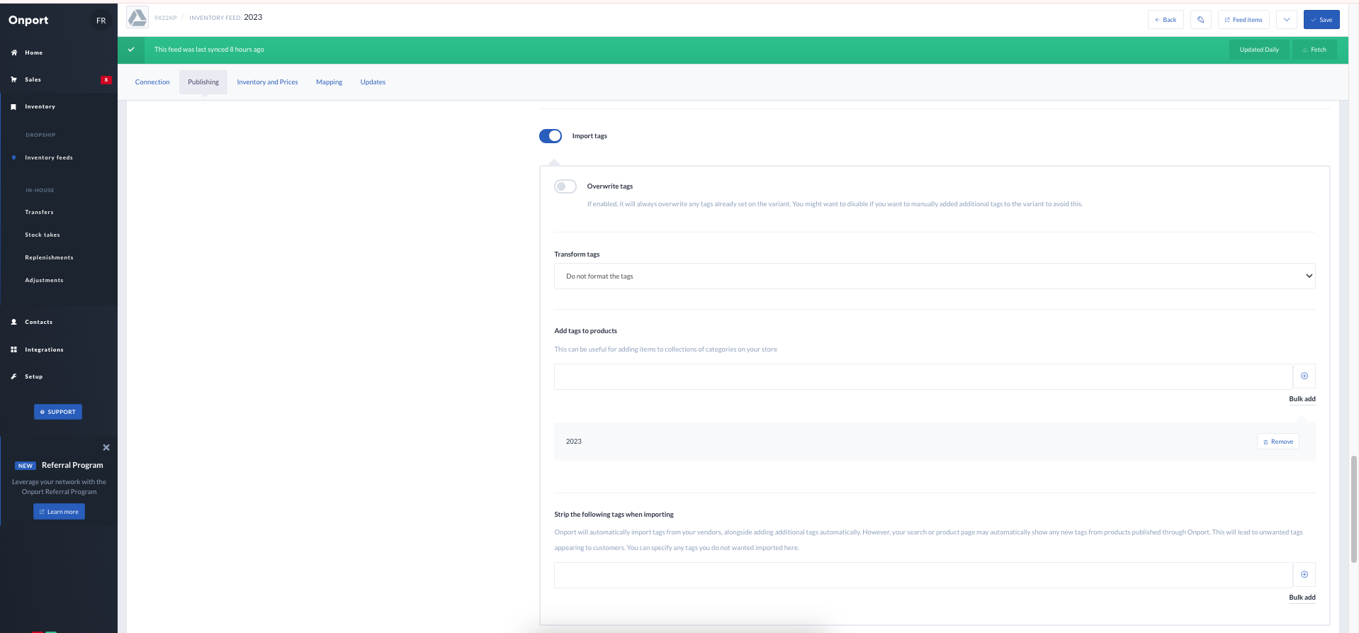Switch to the Updates tab
The image size is (1359, 633).
pyautogui.click(x=373, y=82)
